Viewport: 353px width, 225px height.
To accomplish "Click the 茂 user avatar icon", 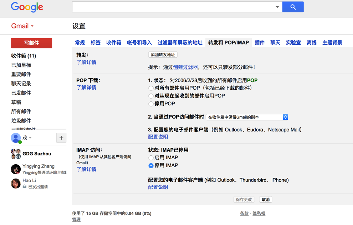I will point(16,138).
